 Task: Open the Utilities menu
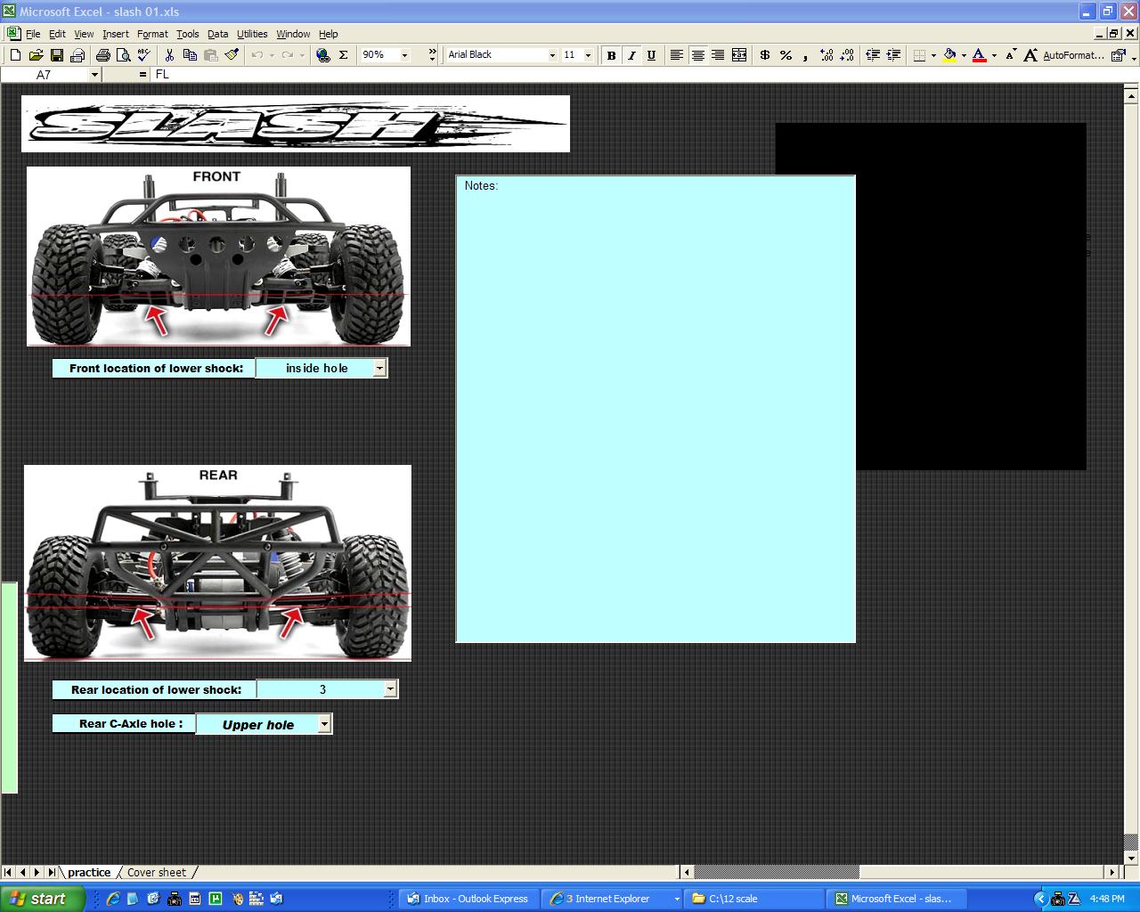252,34
